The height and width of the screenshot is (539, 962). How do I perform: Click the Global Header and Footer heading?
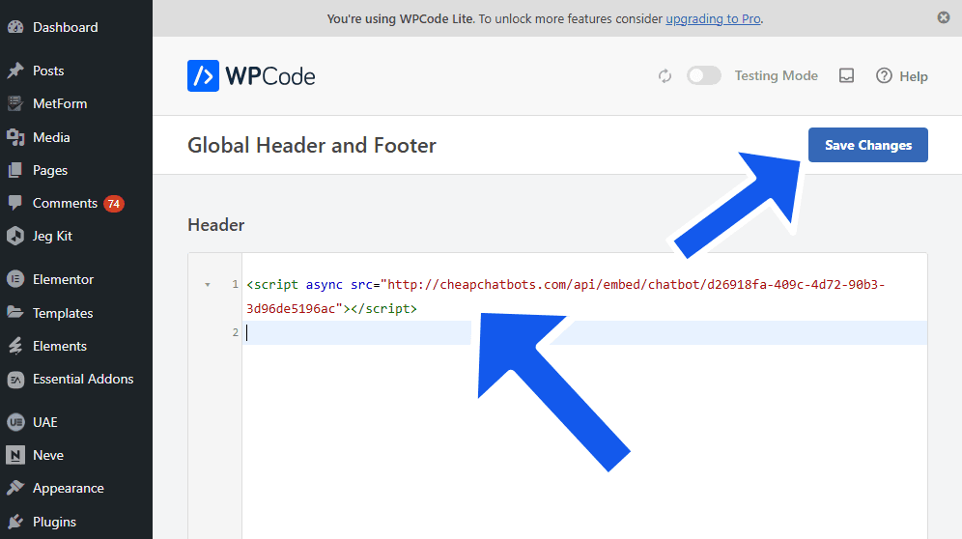[x=312, y=146]
